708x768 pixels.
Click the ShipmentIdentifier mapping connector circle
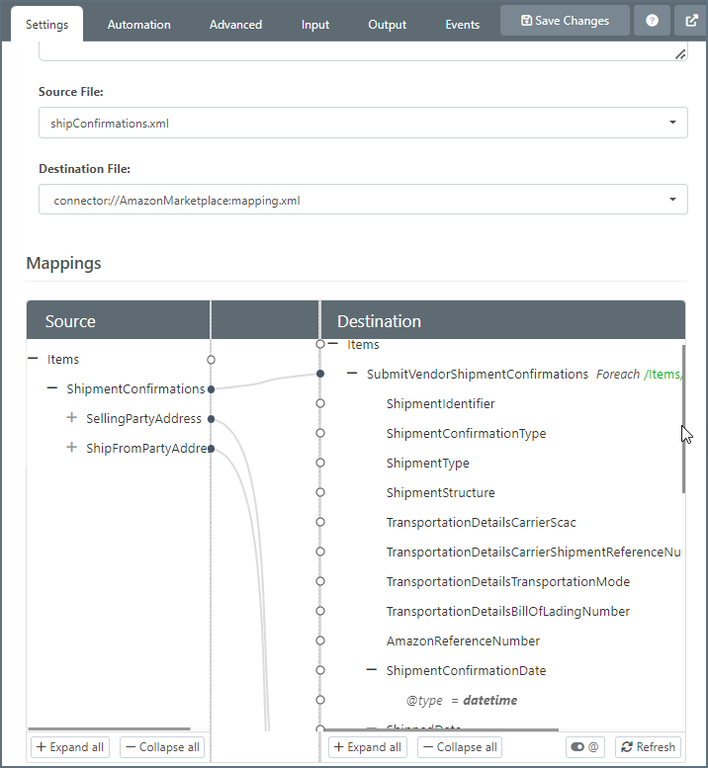click(x=319, y=403)
